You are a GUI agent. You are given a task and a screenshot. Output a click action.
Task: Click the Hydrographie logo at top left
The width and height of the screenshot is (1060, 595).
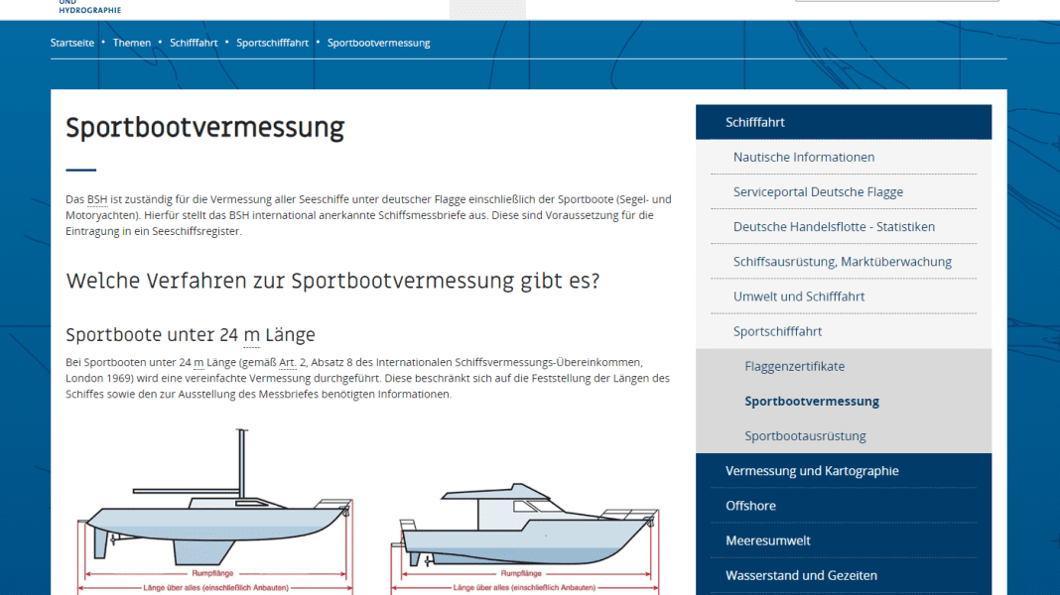pos(90,7)
